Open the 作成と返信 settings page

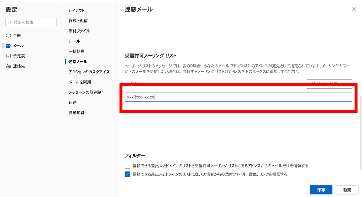[x=78, y=21]
